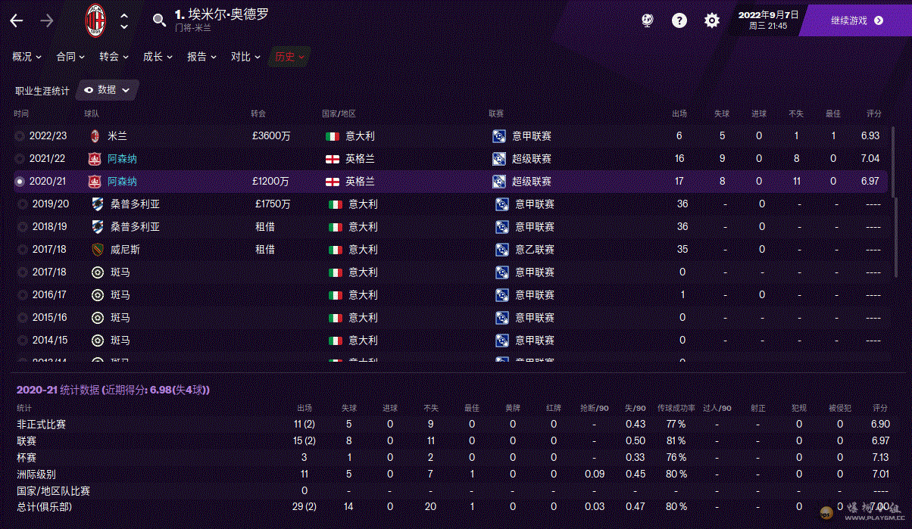912x529 pixels.
Task: Click the back arrow navigation icon
Action: click(17, 20)
